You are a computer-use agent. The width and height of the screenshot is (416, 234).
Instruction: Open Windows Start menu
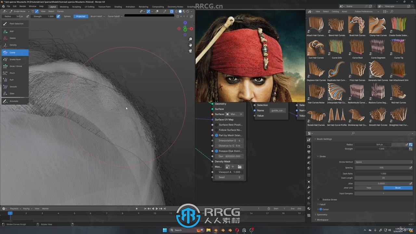165,230
